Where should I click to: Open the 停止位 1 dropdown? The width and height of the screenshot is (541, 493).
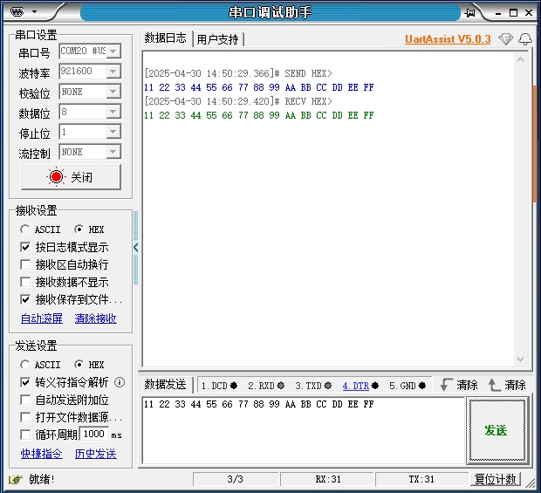113,132
